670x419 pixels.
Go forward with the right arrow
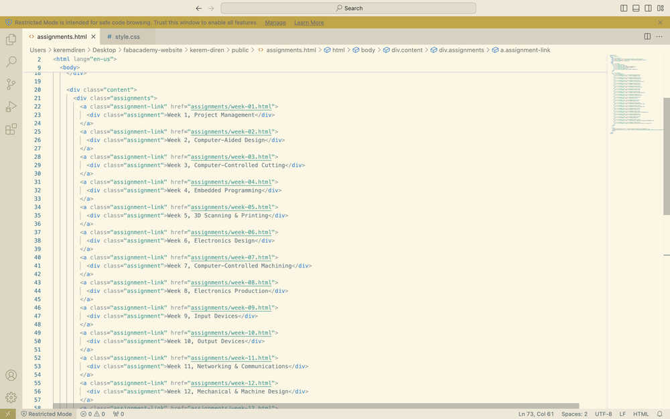tap(211, 8)
